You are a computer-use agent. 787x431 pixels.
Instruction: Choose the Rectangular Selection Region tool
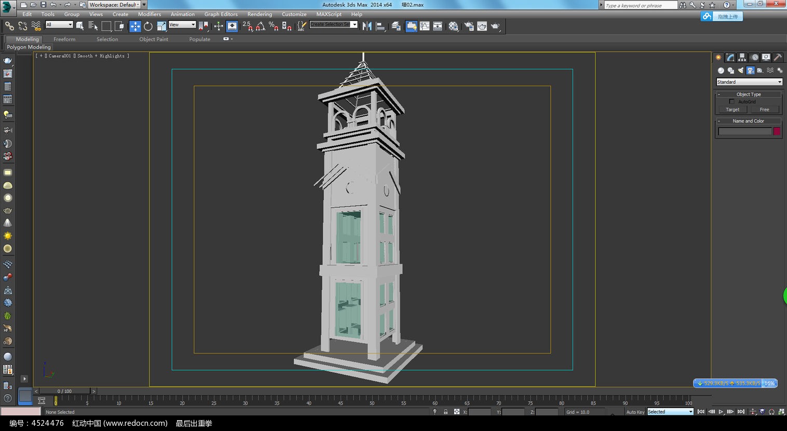(106, 26)
